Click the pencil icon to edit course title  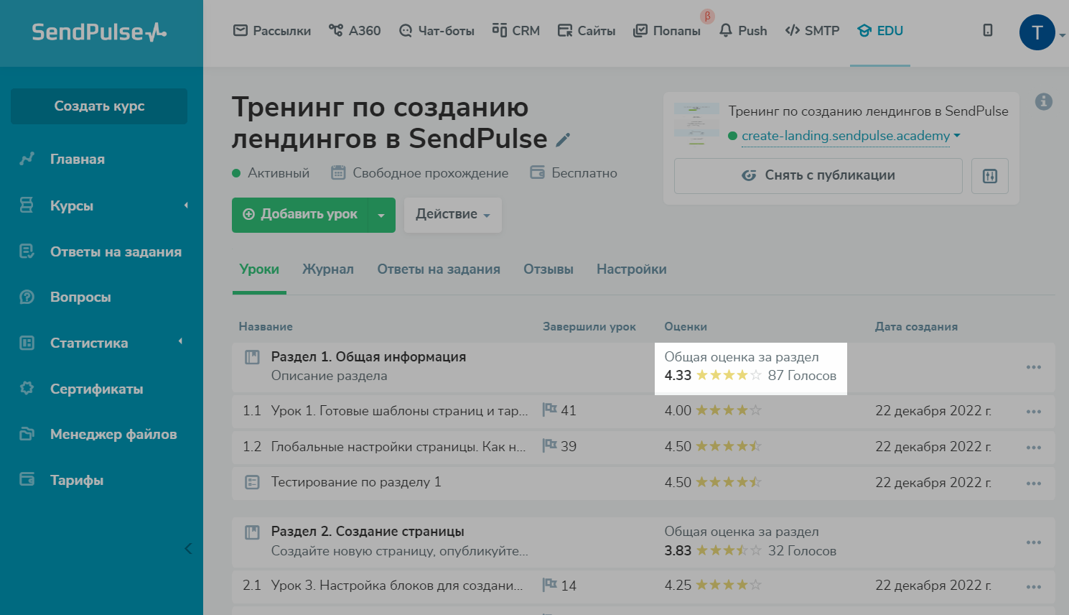tap(563, 140)
